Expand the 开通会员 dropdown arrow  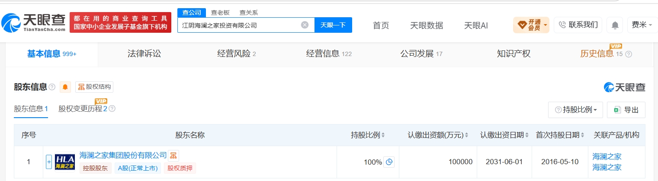point(545,25)
